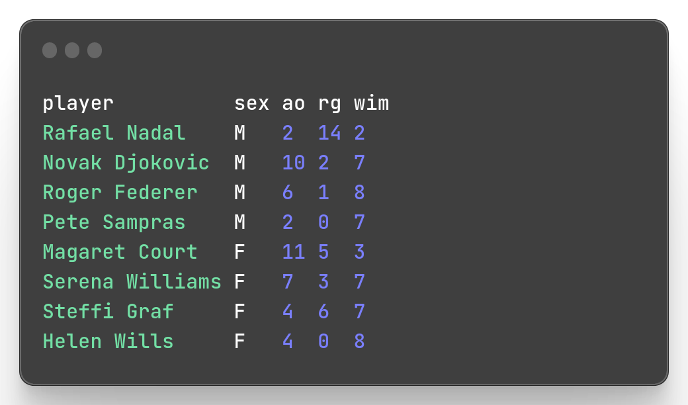
Task: Select the 'sex' column header
Action: pos(251,103)
